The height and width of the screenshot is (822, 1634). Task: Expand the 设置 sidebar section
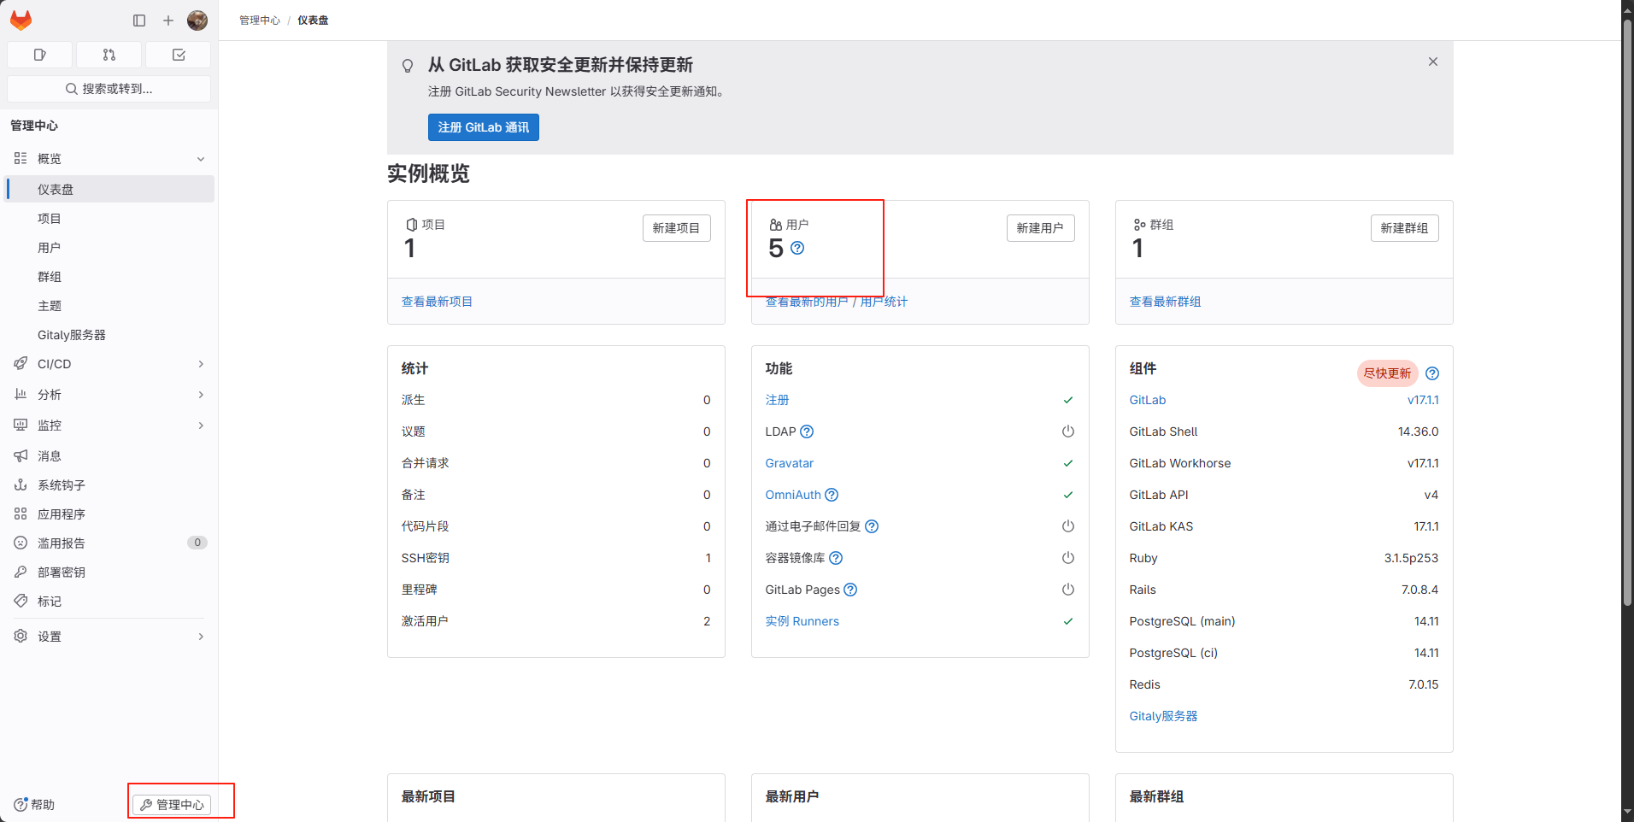109,637
